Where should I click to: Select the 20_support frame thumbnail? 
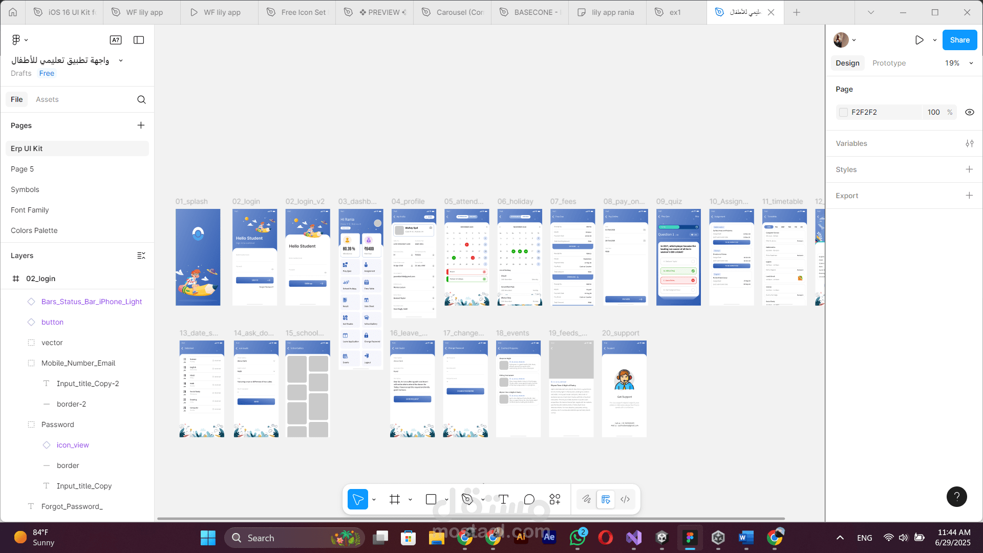(624, 389)
